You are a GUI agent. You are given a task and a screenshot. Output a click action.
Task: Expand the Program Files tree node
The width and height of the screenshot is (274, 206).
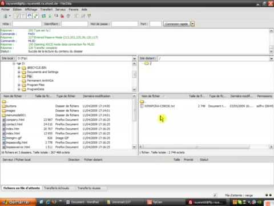[x=19, y=85]
